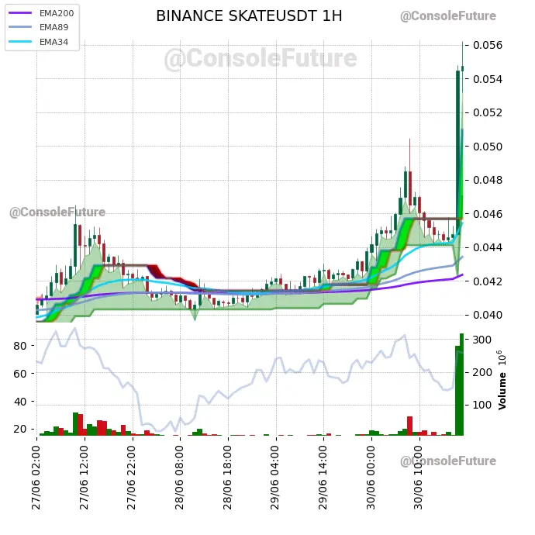Click the 60 oscillator axis label

(20, 374)
